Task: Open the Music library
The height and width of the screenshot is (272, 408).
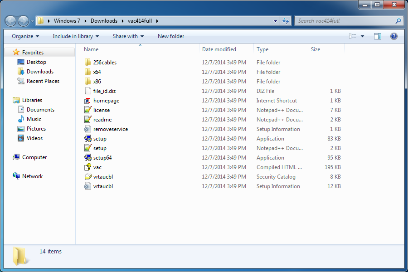Action: coord(34,119)
